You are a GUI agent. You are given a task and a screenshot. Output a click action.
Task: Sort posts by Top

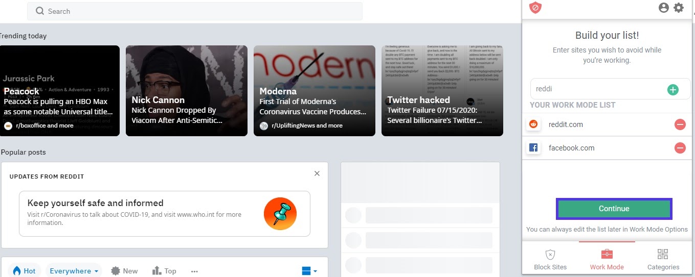point(164,271)
